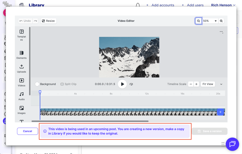The width and height of the screenshot is (242, 154).
Task: Open the notifications bell
Action: (138, 5)
